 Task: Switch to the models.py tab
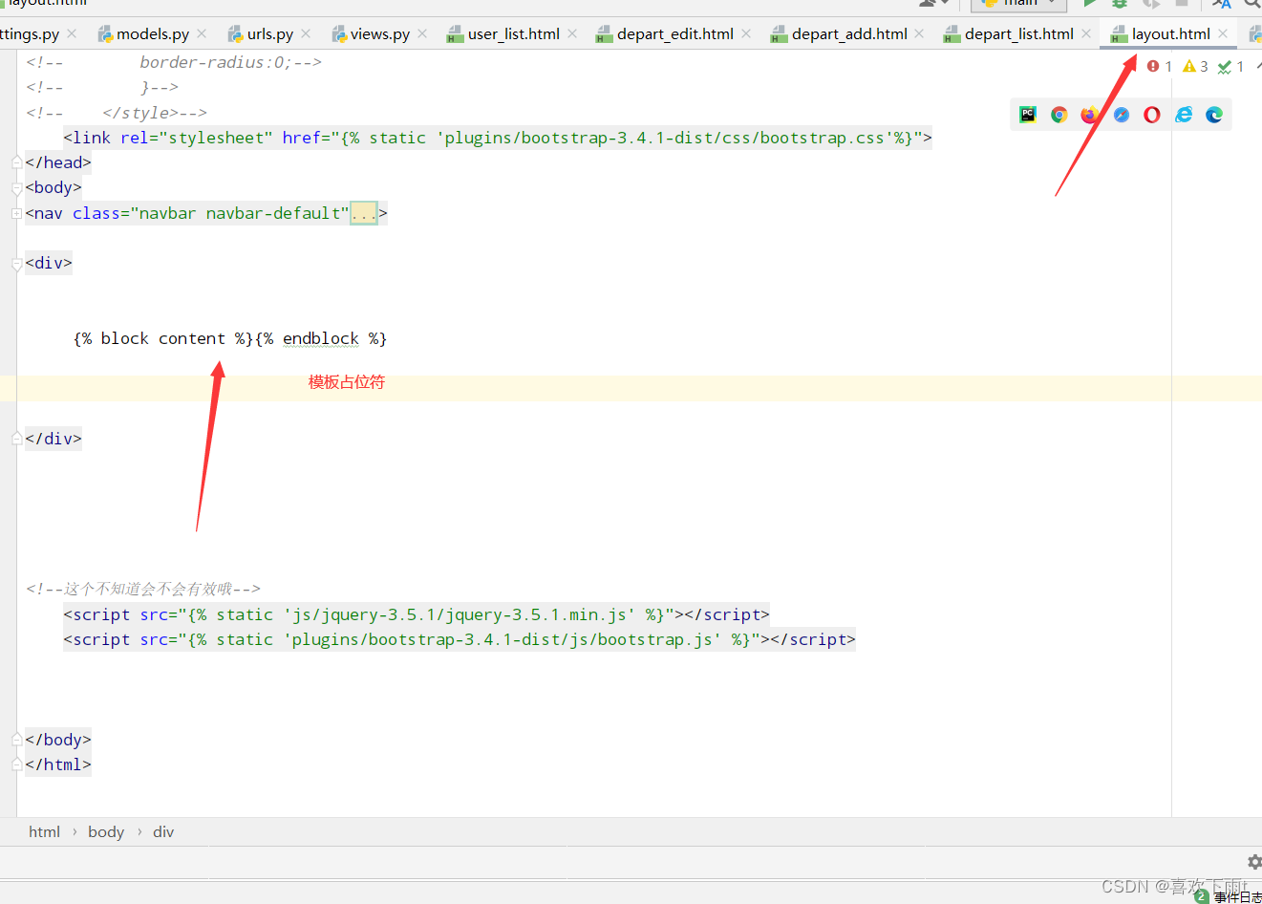point(153,33)
